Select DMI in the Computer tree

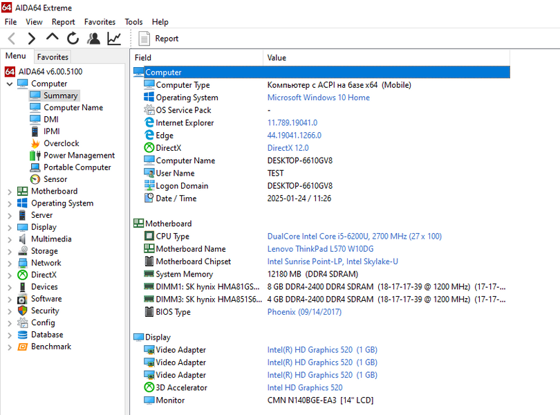click(x=51, y=120)
